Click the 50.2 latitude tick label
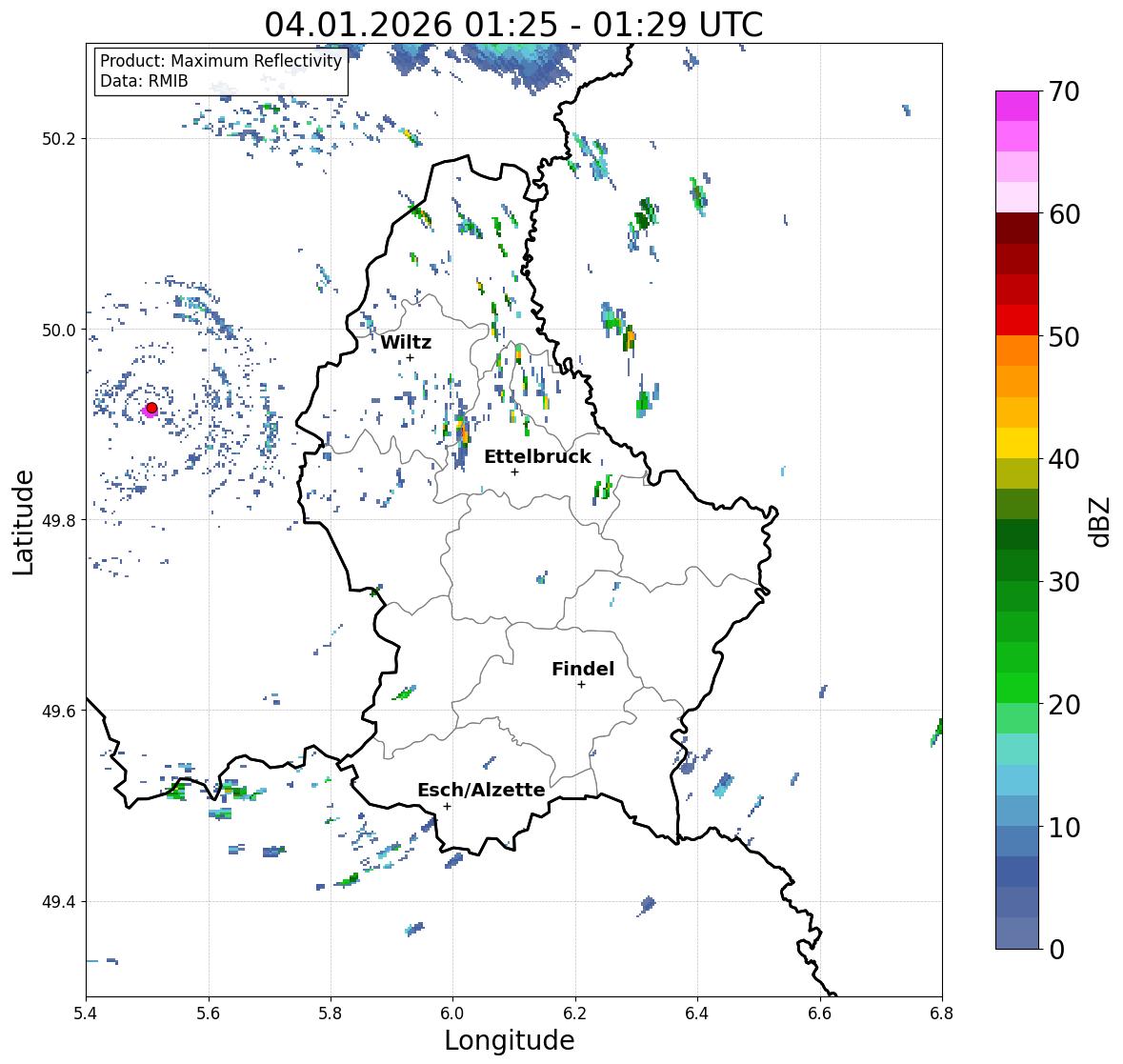Image resolution: width=1123 pixels, height=1064 pixels. pos(59,139)
